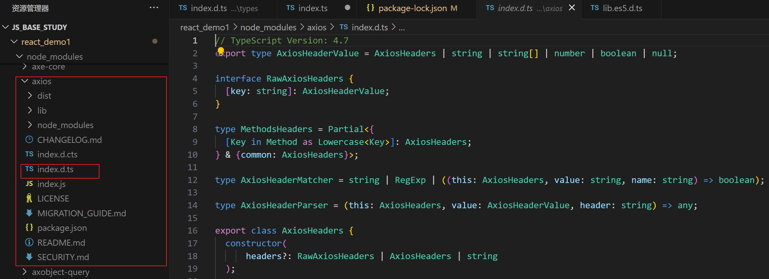Click MethodsHeaders type name on line 8

coord(276,129)
